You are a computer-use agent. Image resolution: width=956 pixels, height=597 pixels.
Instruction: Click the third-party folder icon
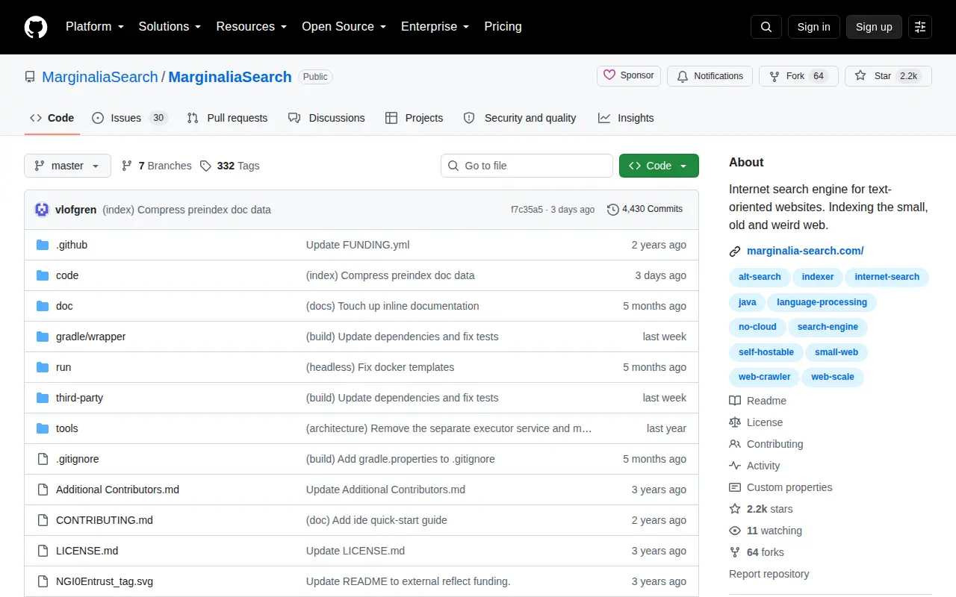coord(43,398)
